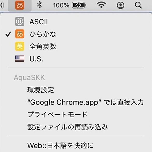Click the orange あ input menu icon
The height and width of the screenshot is (152, 152).
20,5
